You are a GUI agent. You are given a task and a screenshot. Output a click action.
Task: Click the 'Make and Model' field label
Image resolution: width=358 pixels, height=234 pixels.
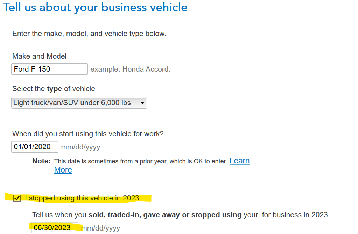coord(39,56)
